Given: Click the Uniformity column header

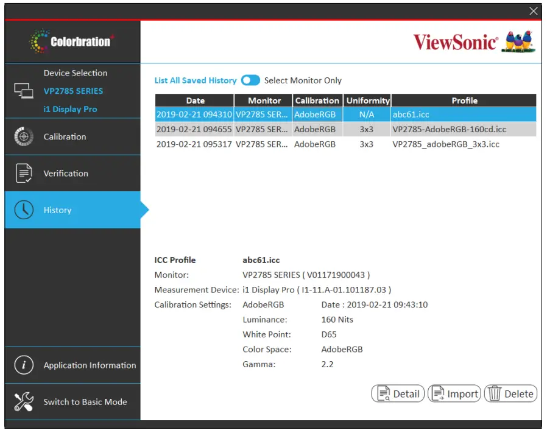Looking at the screenshot, I should click(367, 100).
